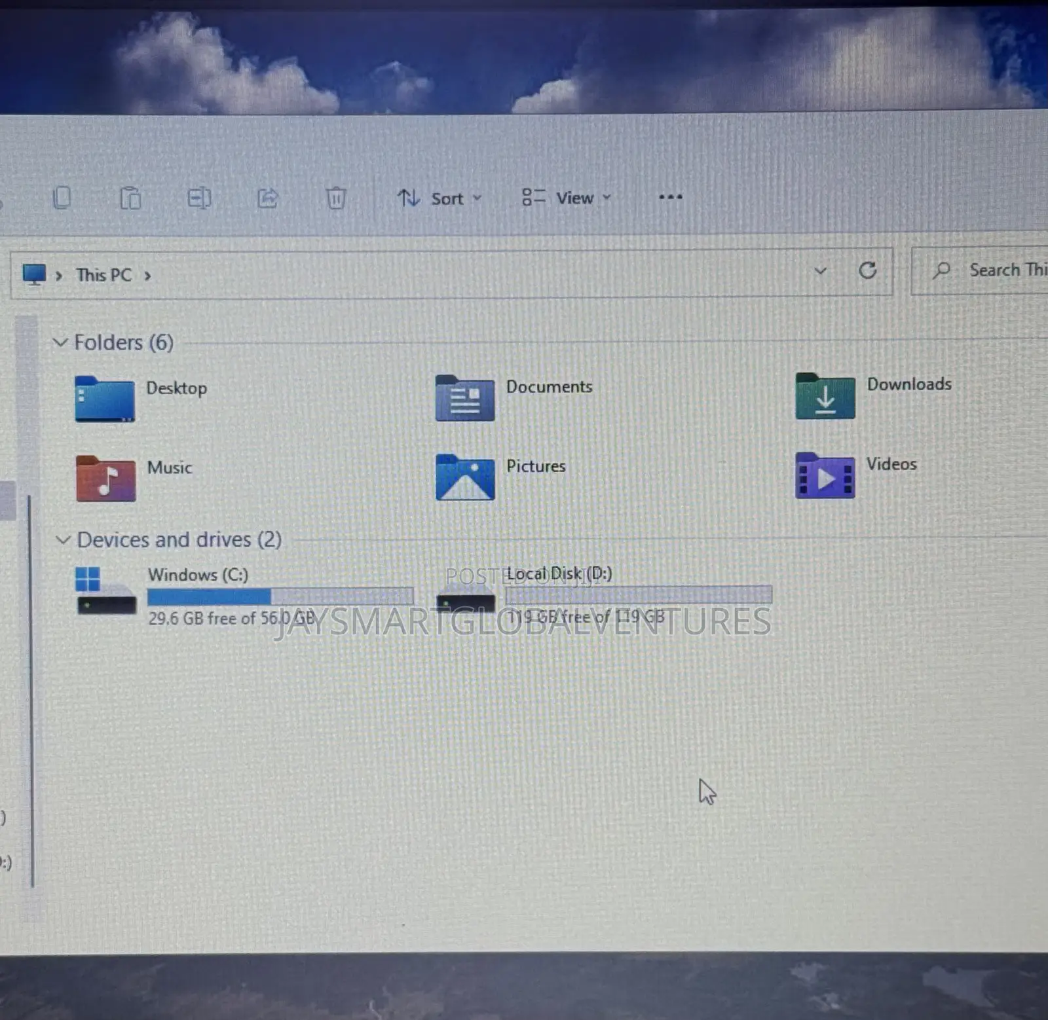The width and height of the screenshot is (1048, 1020).
Task: Select the Windows (C:) drive icon
Action: point(106,591)
